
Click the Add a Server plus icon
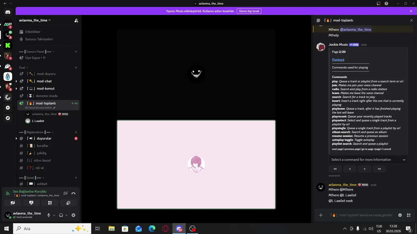8,108
